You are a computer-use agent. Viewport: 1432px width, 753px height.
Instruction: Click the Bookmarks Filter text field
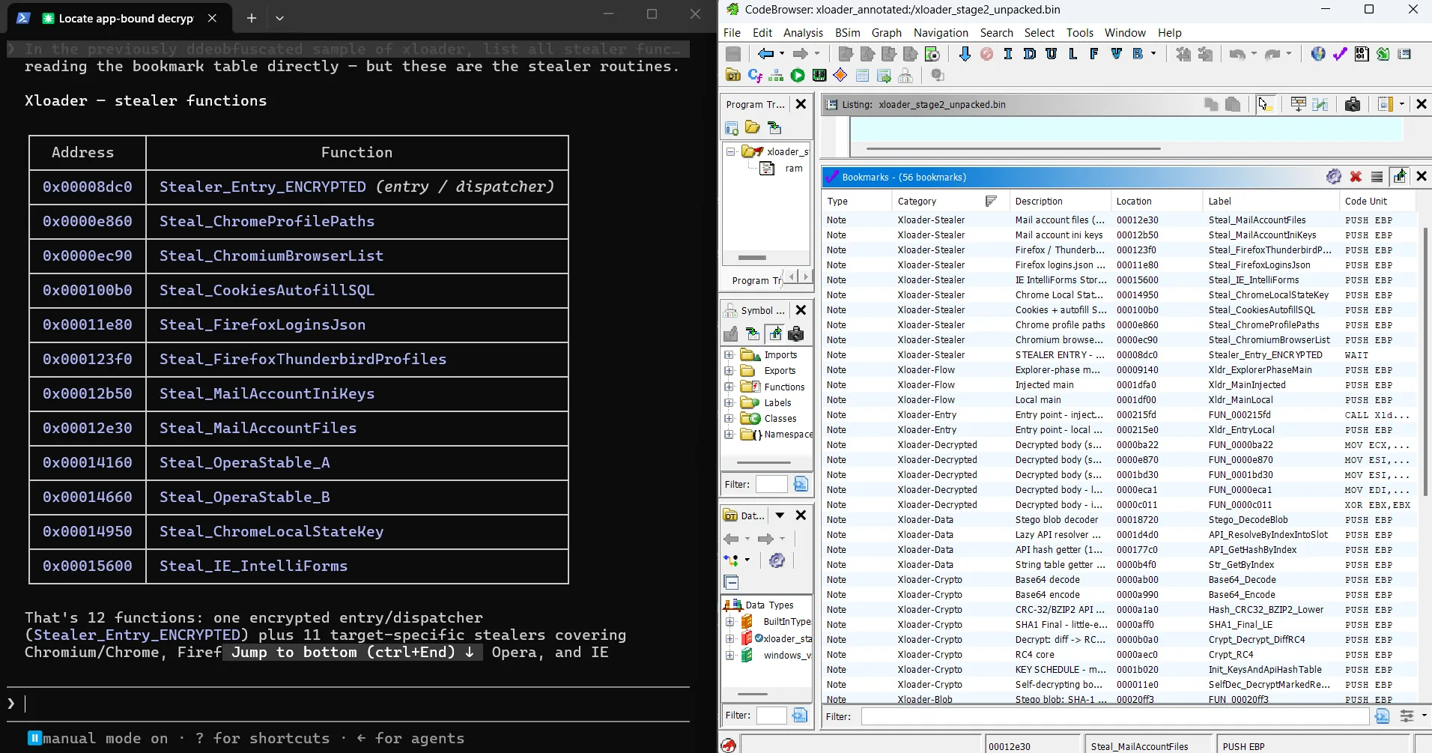click(x=1115, y=716)
